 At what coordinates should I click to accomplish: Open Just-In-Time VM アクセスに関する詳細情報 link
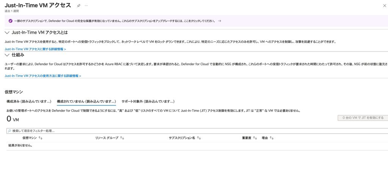[35, 49]
